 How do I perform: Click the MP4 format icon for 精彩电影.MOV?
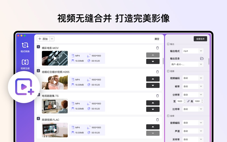click(73, 56)
